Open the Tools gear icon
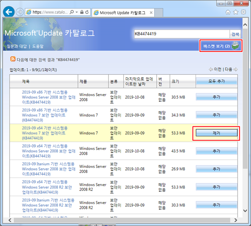 (243, 12)
